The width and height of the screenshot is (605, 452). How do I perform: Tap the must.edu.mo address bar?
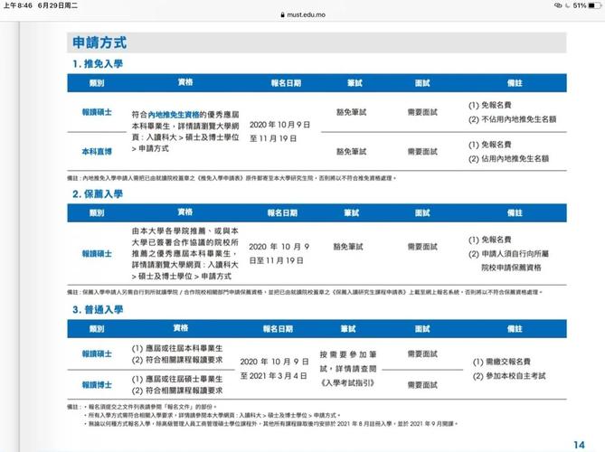tap(303, 14)
